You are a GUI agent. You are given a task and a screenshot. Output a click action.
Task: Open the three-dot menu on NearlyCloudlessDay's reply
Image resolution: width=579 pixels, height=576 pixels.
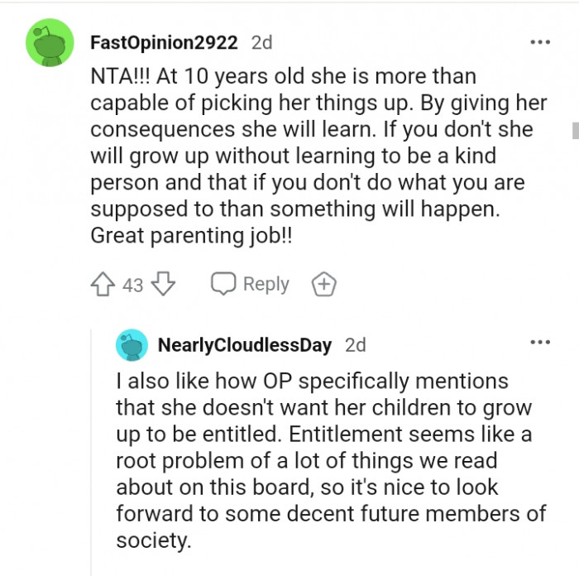click(539, 342)
